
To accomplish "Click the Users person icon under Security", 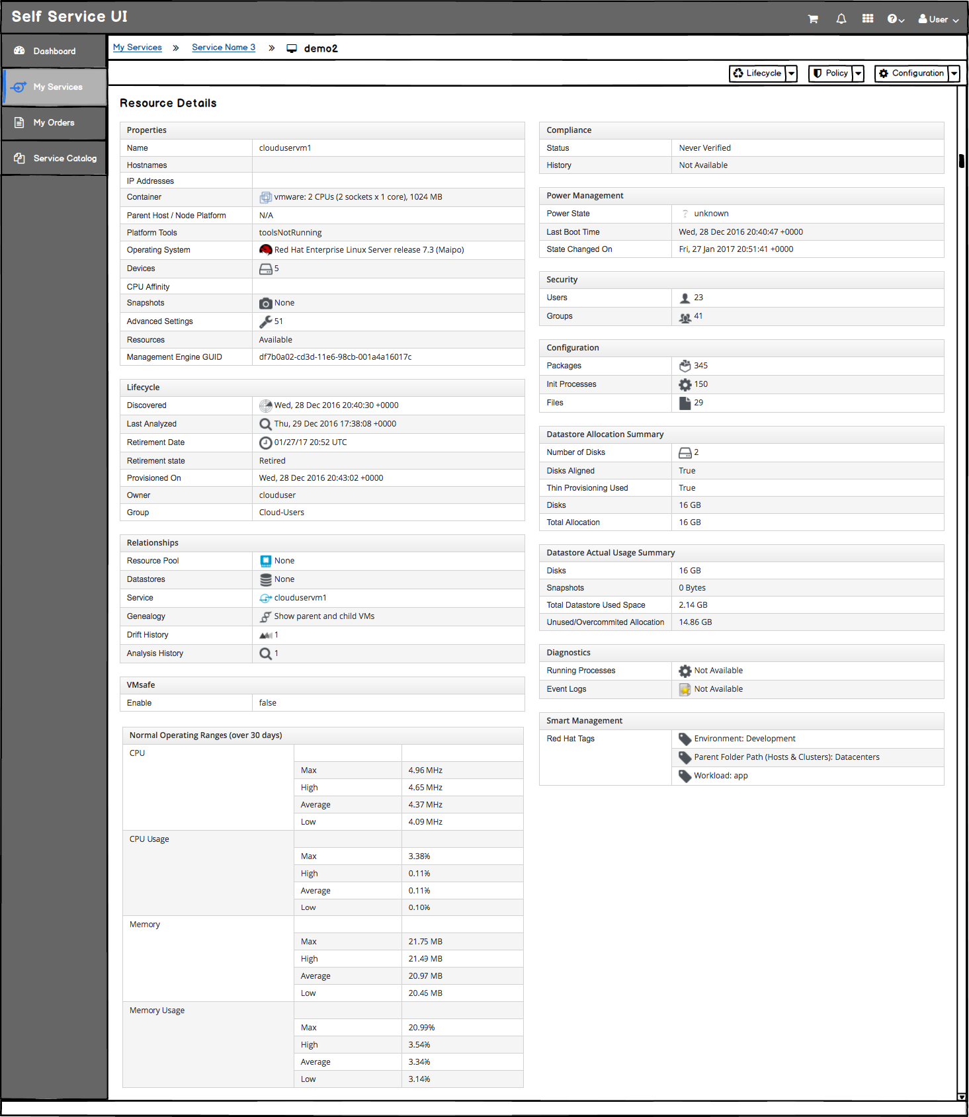I will click(x=685, y=298).
